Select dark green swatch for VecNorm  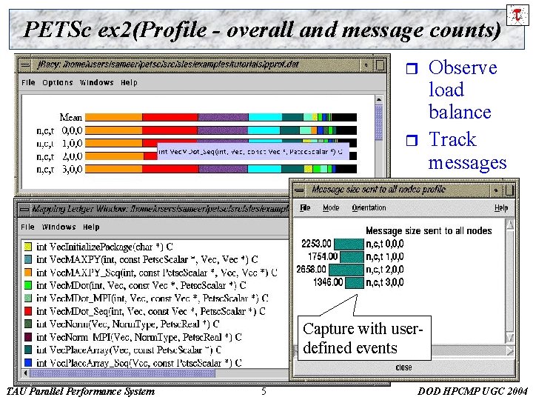pos(28,324)
